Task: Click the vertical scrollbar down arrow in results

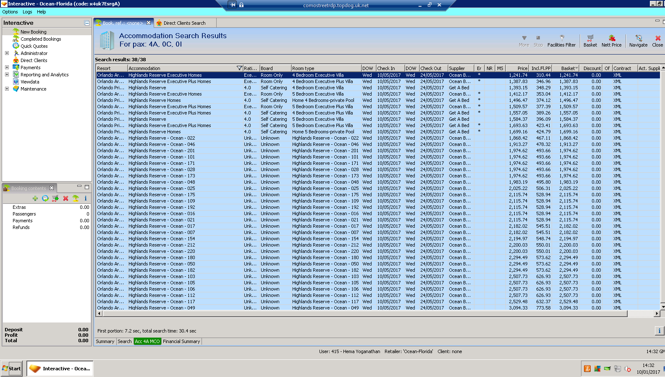Action: 662,307
